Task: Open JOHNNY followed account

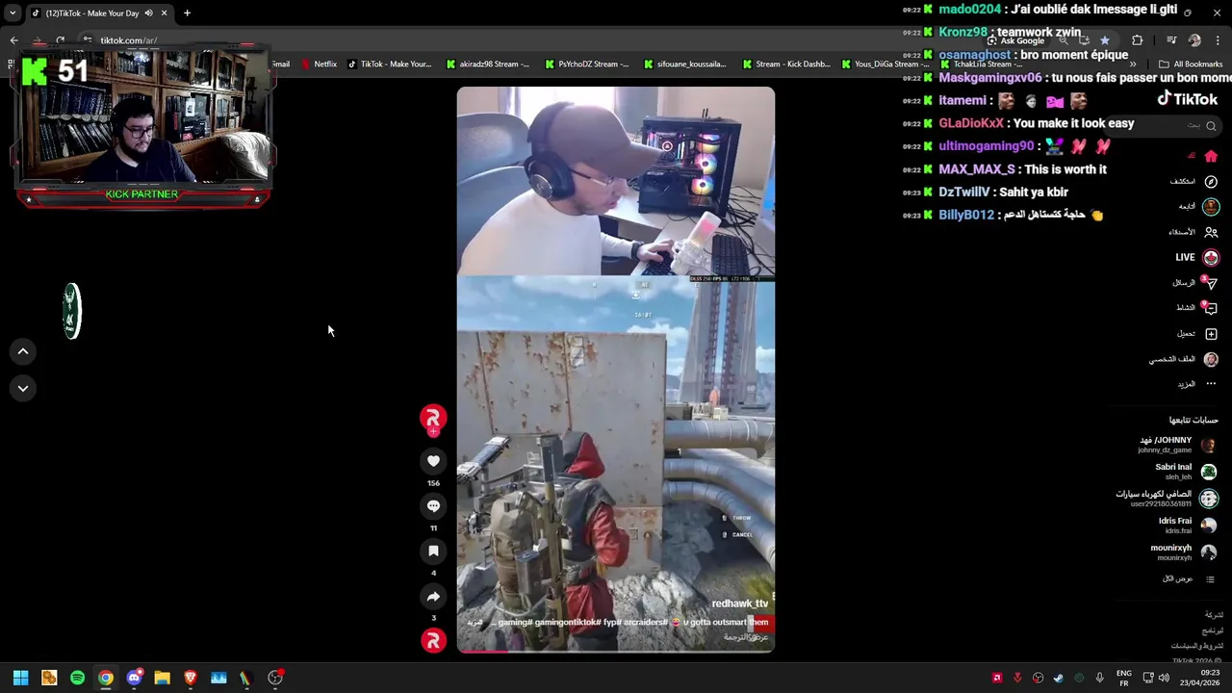Action: pyautogui.click(x=1177, y=445)
